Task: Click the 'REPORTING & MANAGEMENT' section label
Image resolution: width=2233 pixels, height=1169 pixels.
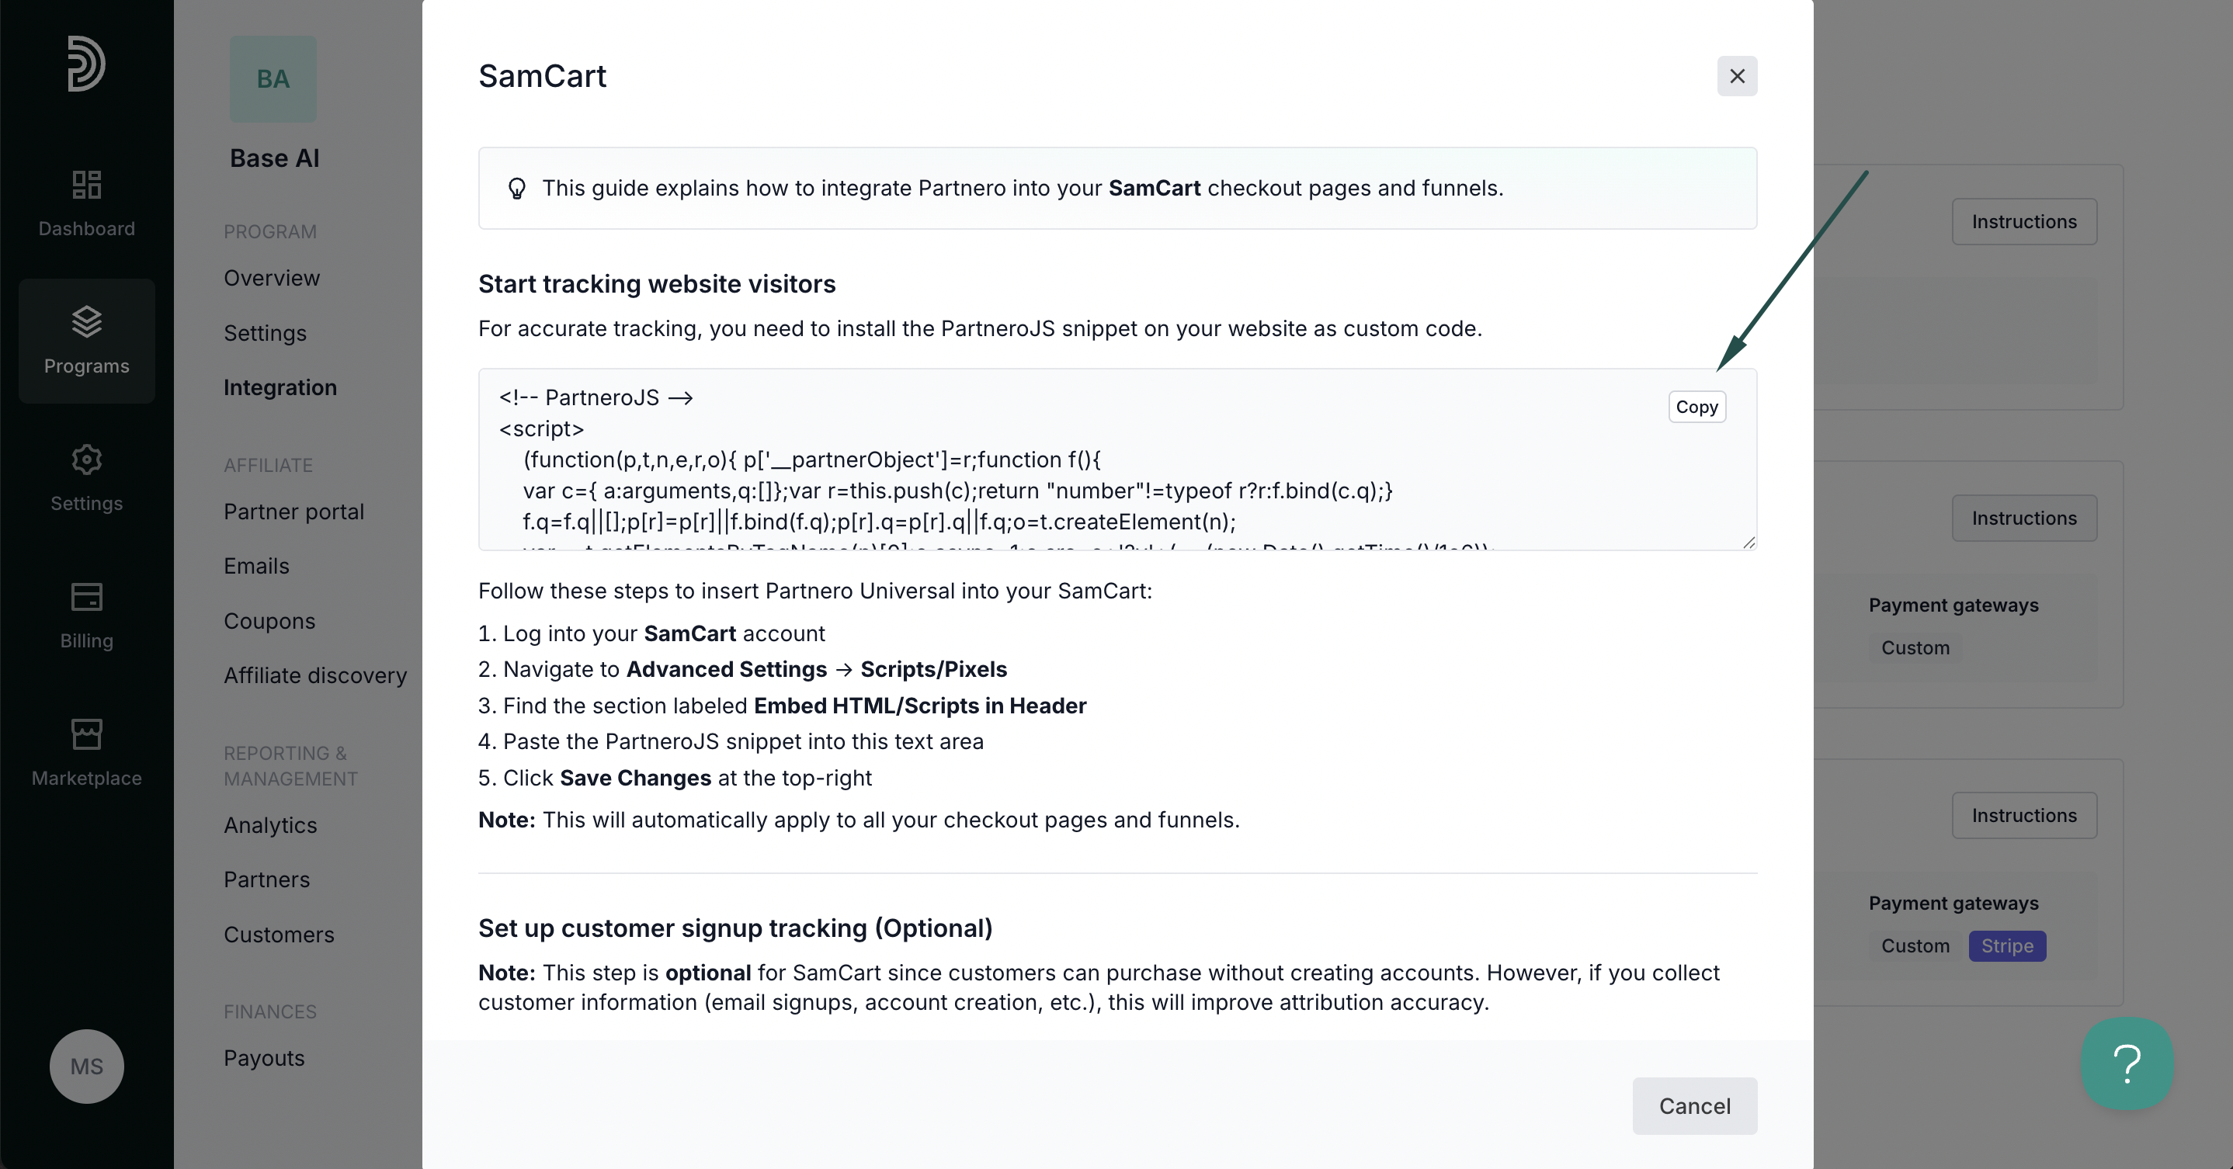Action: click(290, 766)
